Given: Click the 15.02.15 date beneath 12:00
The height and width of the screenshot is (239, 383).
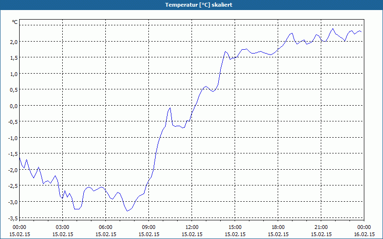Looking at the screenshot, I should pyautogui.click(x=192, y=234).
